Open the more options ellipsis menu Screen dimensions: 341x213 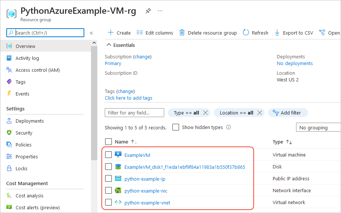point(160,11)
